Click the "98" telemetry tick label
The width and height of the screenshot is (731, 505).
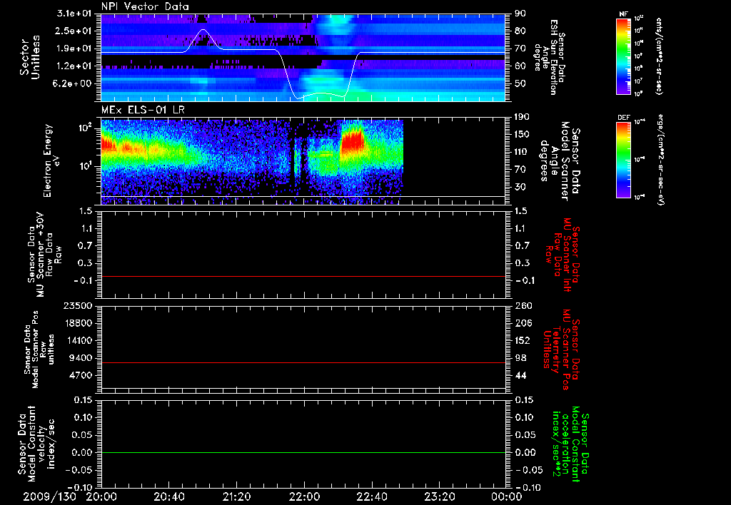coord(520,358)
